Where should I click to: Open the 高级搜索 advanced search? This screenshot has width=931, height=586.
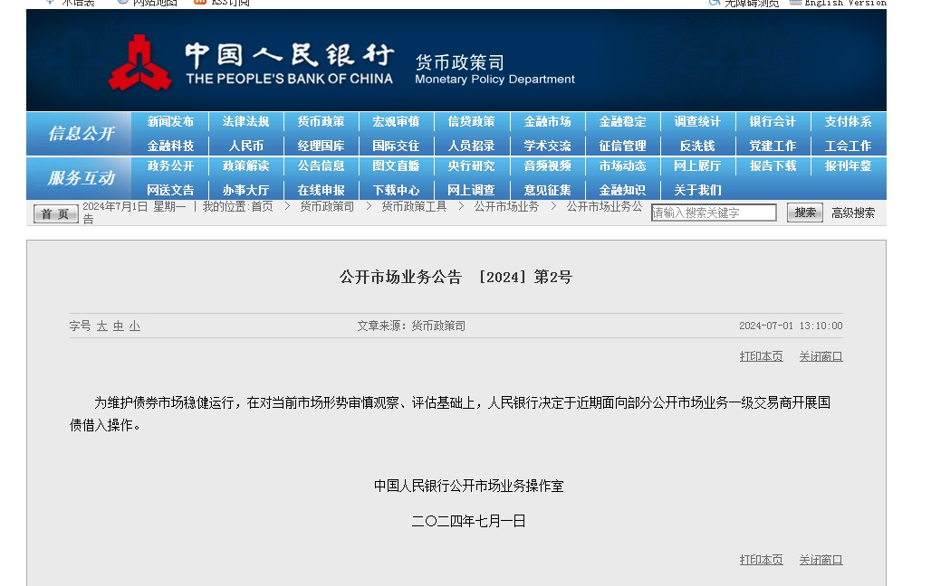click(x=853, y=213)
